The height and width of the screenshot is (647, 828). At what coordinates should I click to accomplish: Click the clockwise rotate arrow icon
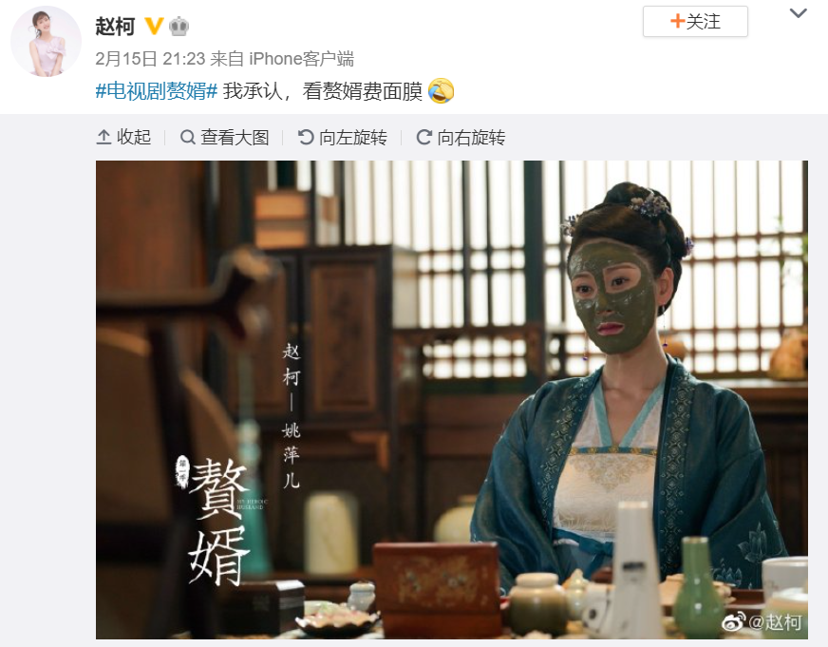click(x=424, y=138)
